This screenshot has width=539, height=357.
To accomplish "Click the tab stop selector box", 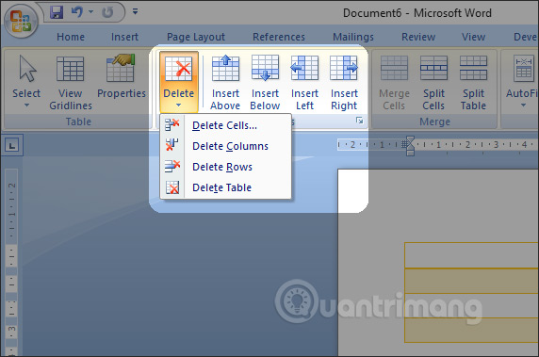I will tap(12, 145).
